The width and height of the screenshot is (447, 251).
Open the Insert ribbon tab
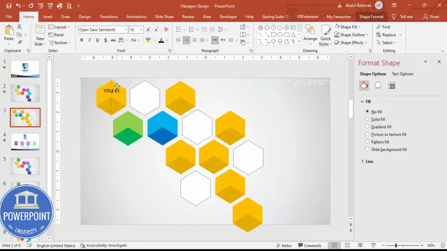coord(47,17)
